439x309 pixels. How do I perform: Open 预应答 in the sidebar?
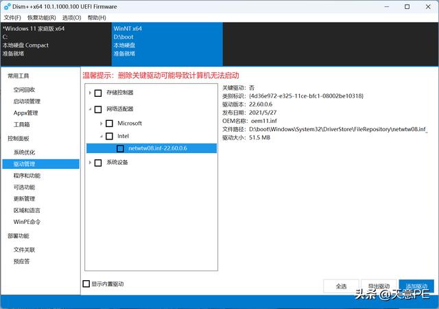point(21,262)
